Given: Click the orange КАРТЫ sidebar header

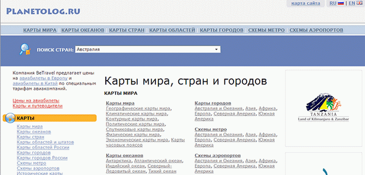Looking at the screenshot, I should (50, 118).
